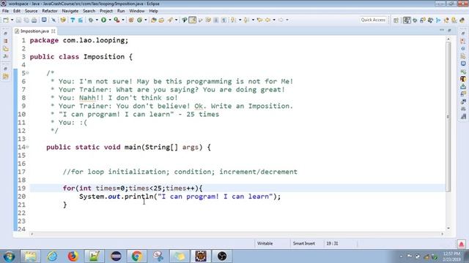The height and width of the screenshot is (263, 469).
Task: Click the Open Perspective icon
Action: click(x=396, y=20)
